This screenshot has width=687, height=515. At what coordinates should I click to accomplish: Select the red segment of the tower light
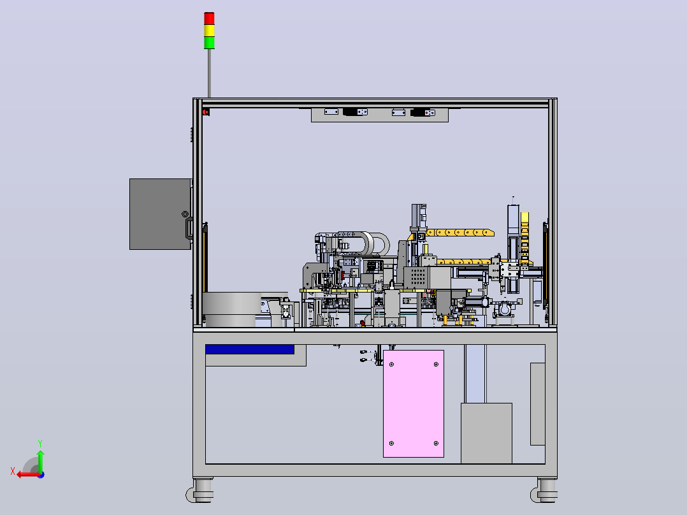tap(210, 18)
